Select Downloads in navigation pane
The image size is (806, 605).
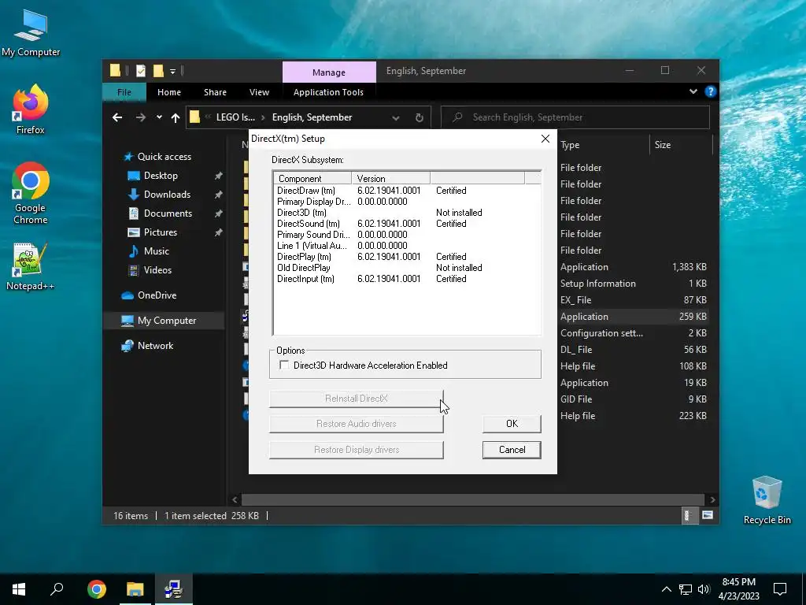[159, 195]
